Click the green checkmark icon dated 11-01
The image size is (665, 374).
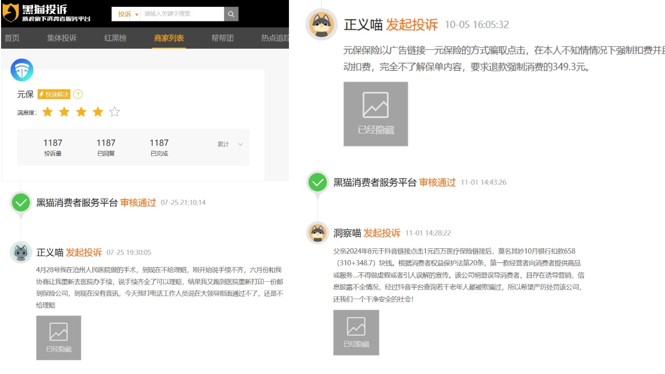tap(317, 182)
